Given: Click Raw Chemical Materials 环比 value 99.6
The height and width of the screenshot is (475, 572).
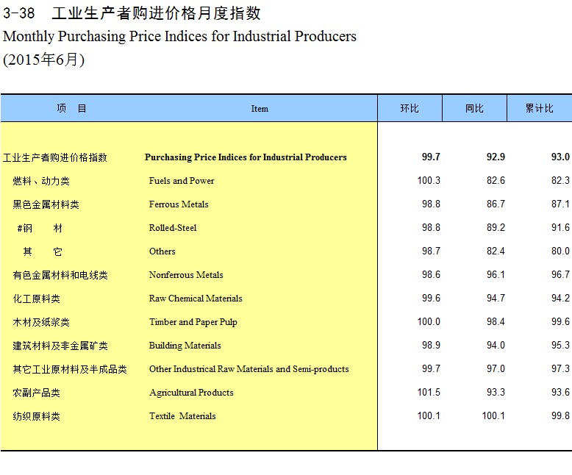Looking at the screenshot, I should (x=431, y=298).
